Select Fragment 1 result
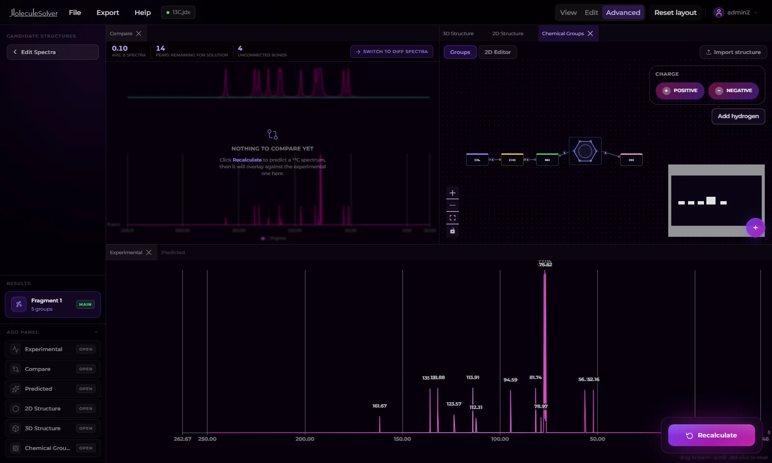772x463 pixels. click(53, 304)
